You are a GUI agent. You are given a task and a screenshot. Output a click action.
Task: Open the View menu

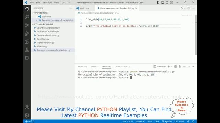[x=56, y=3]
